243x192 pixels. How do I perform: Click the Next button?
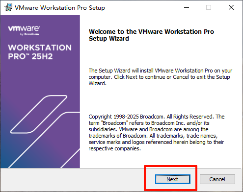pyautogui.click(x=173, y=179)
